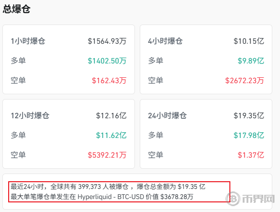Click 1-hour short liquidations $162.43万
The image size is (280, 212).
(x=109, y=81)
